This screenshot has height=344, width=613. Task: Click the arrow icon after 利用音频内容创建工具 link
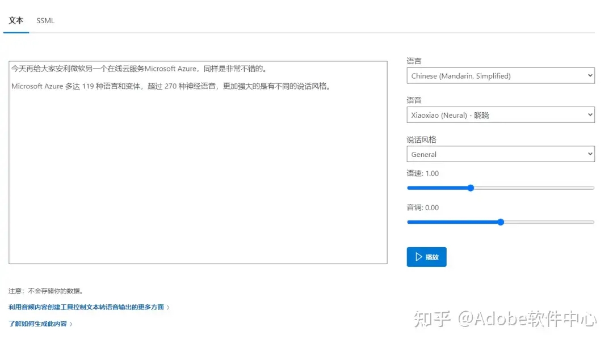(x=169, y=307)
